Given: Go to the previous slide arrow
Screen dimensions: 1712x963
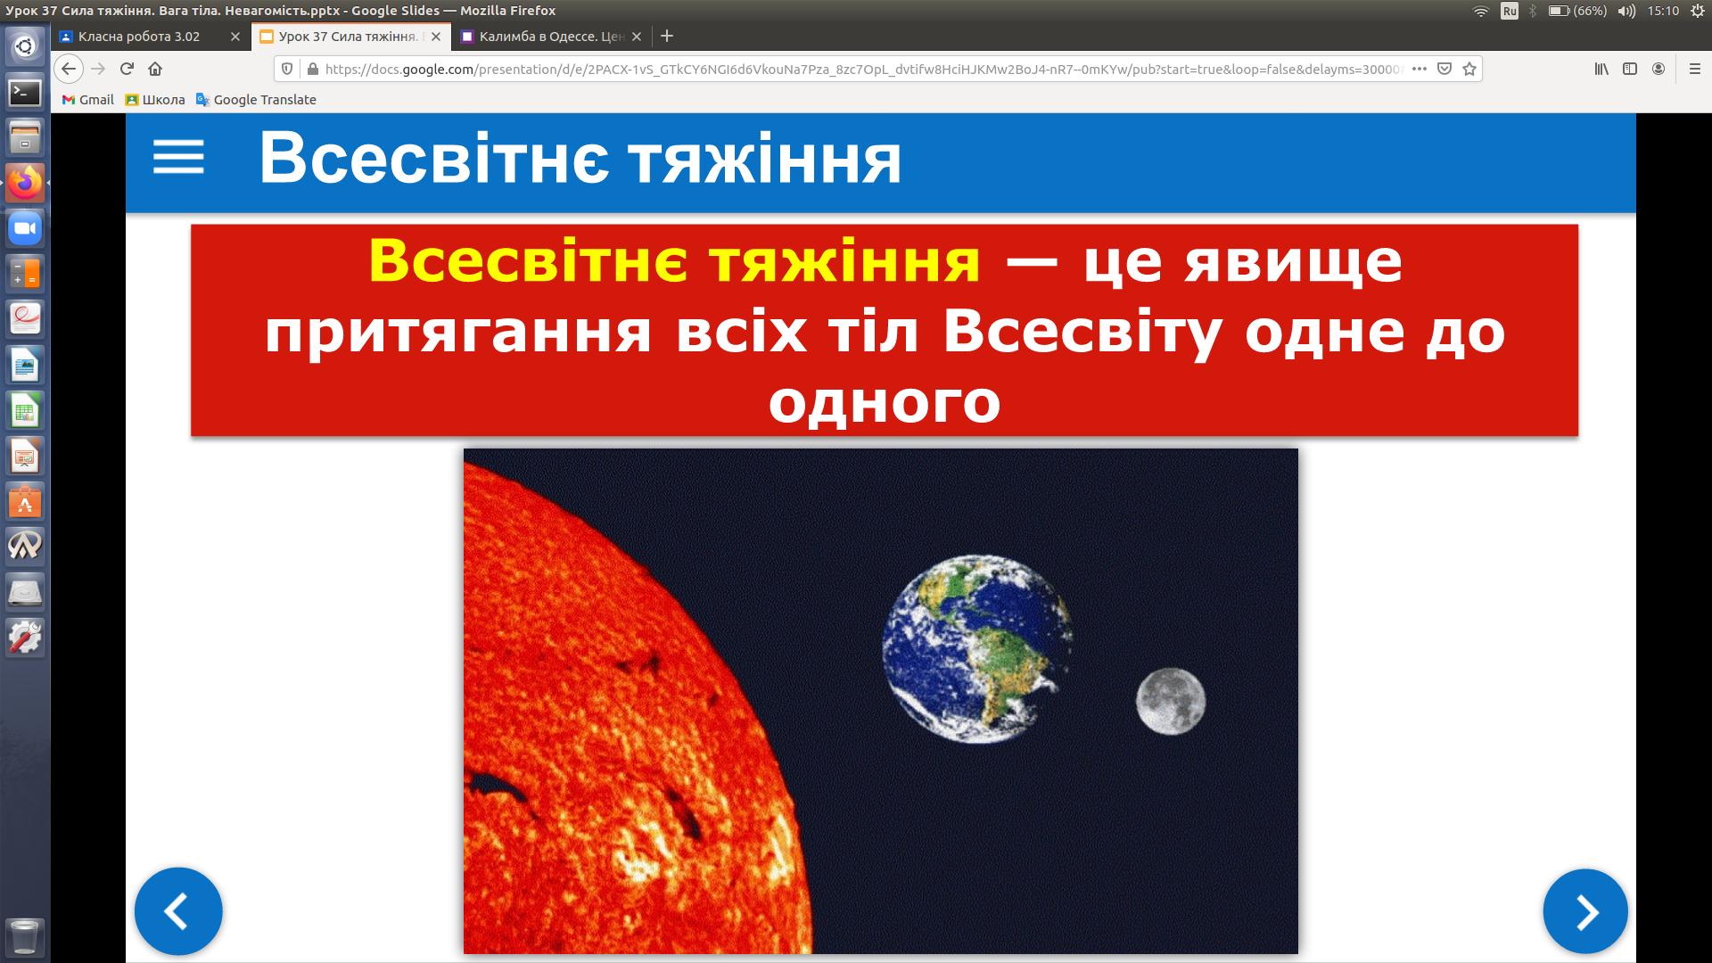Looking at the screenshot, I should pyautogui.click(x=178, y=911).
